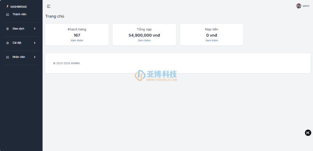This screenshot has height=151, width=313.
Task: Click the Cài đặt gear icon
Action: tap(7, 43)
